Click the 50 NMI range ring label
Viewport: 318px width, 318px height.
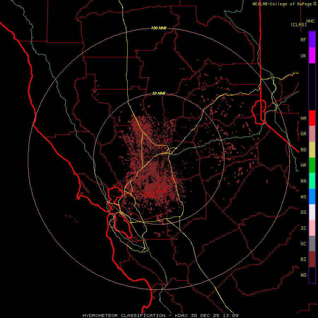tap(159, 93)
